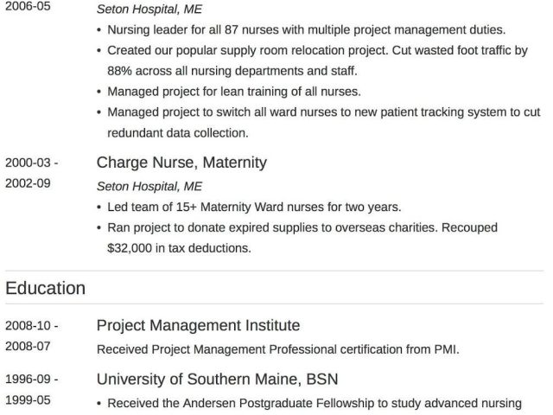This screenshot has height=415, width=553.
Task: Click the 'supply room relocation project' bullet line
Action: tap(317, 51)
